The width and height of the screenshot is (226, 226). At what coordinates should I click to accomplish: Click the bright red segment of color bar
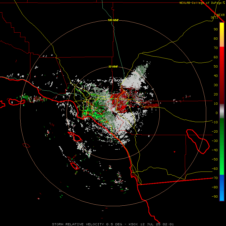(x=222, y=51)
